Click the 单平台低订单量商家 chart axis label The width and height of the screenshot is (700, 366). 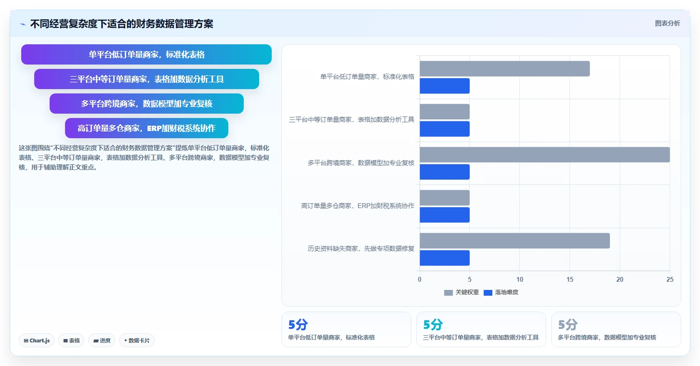[x=367, y=77]
